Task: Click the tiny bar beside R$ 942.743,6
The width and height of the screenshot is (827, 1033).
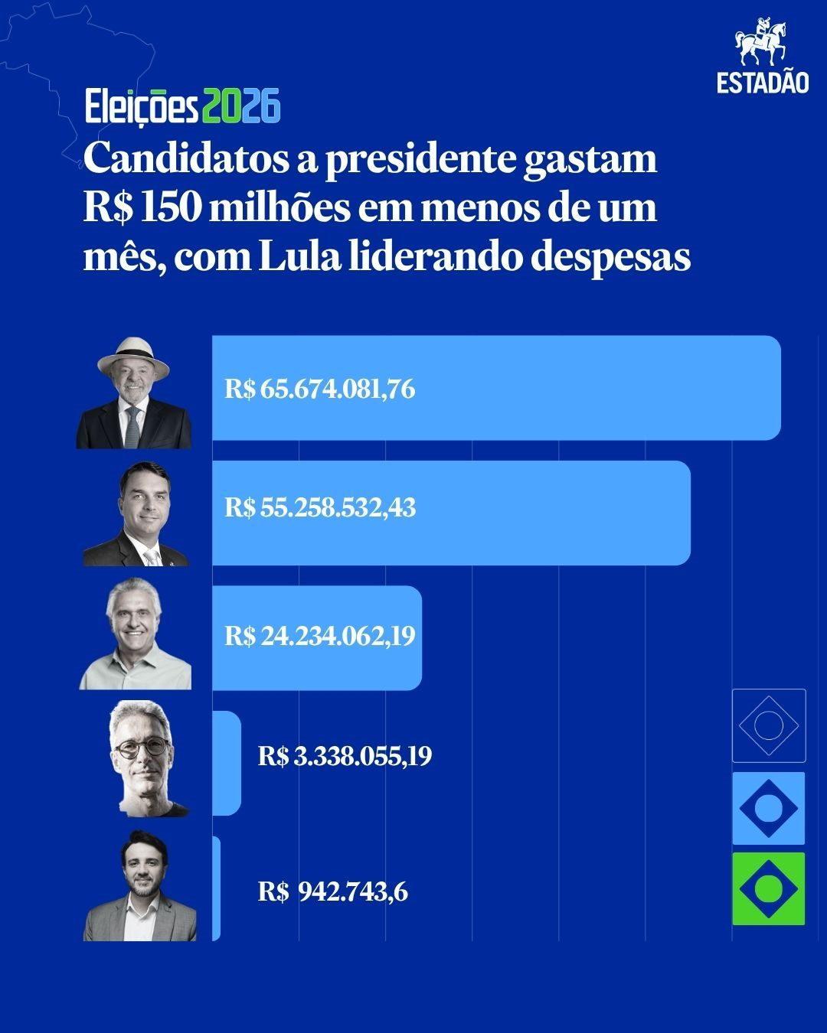Action: (x=216, y=888)
